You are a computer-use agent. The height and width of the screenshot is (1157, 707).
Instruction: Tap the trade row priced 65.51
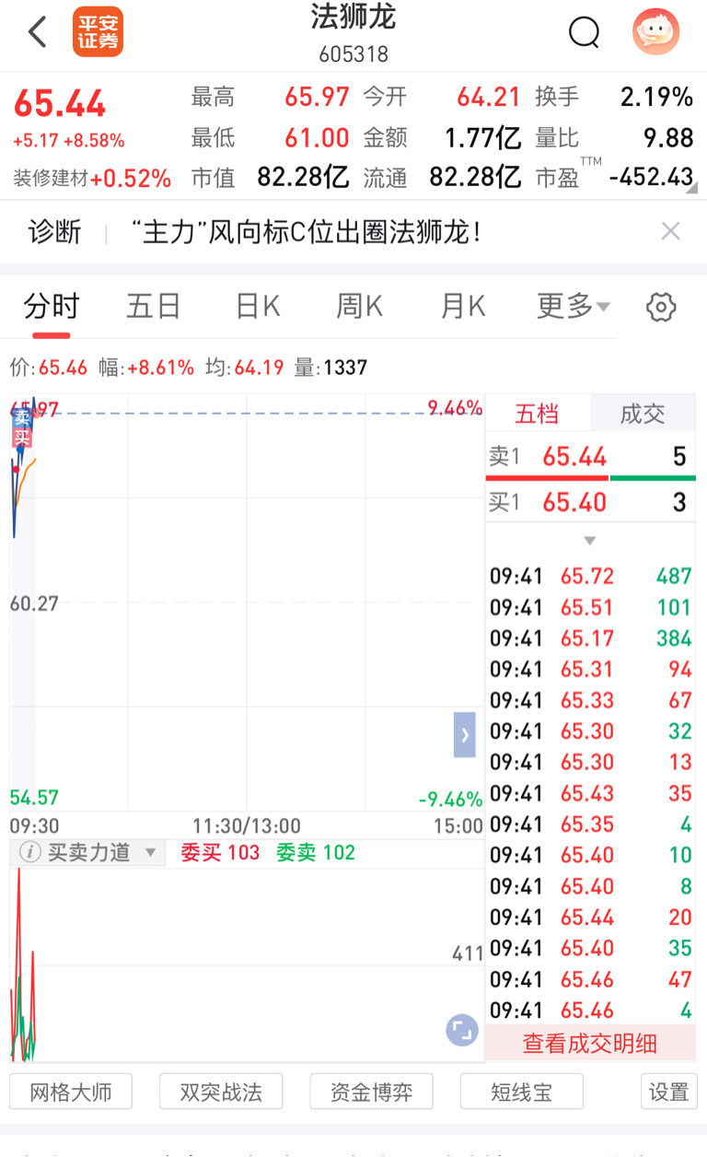[590, 607]
